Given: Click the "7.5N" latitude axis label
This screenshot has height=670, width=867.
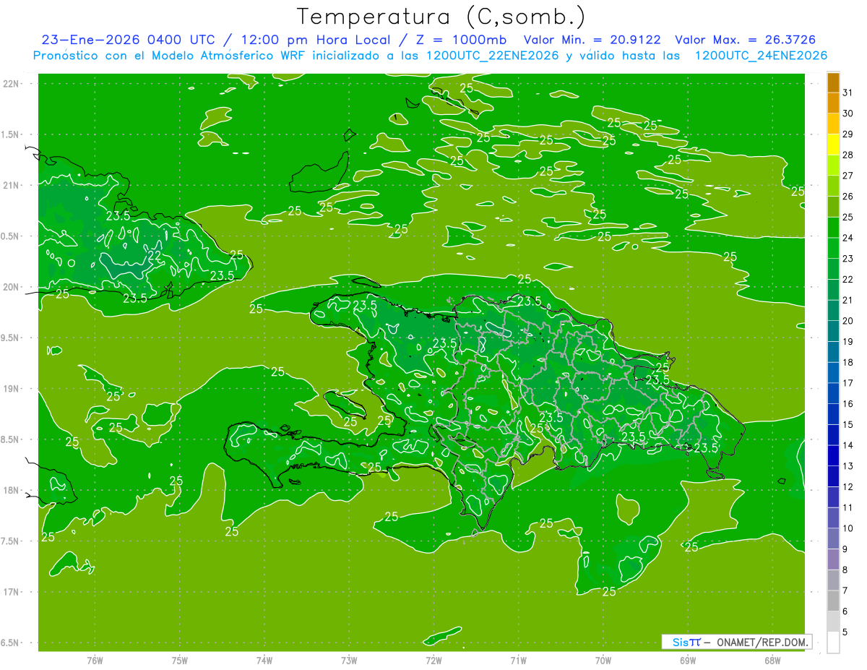Looking at the screenshot, I should coord(11,541).
